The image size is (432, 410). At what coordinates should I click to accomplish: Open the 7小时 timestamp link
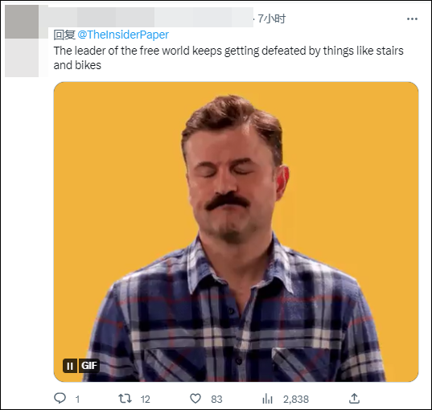(272, 18)
